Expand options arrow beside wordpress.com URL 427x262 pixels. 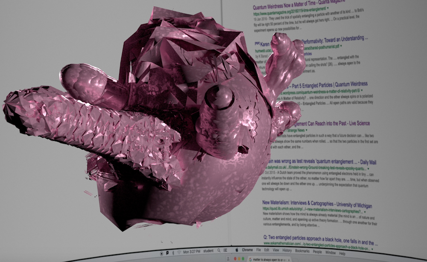pyautogui.click(x=362, y=90)
